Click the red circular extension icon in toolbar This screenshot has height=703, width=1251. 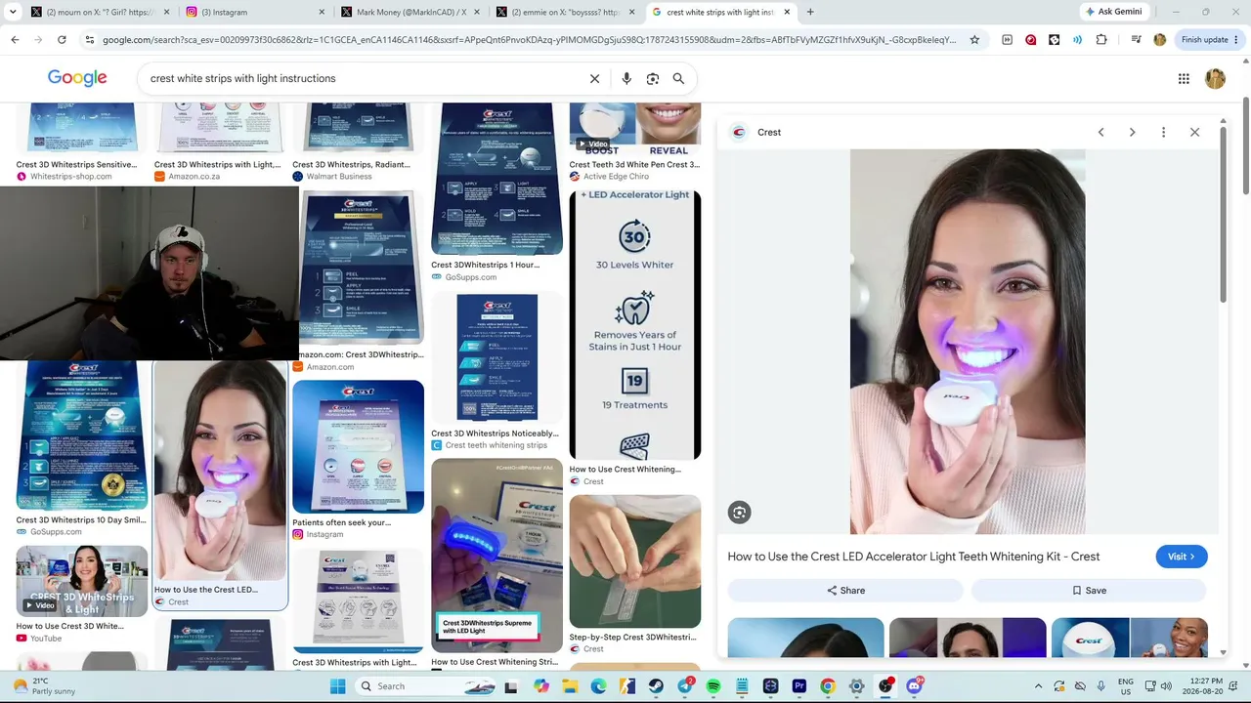(x=1030, y=40)
